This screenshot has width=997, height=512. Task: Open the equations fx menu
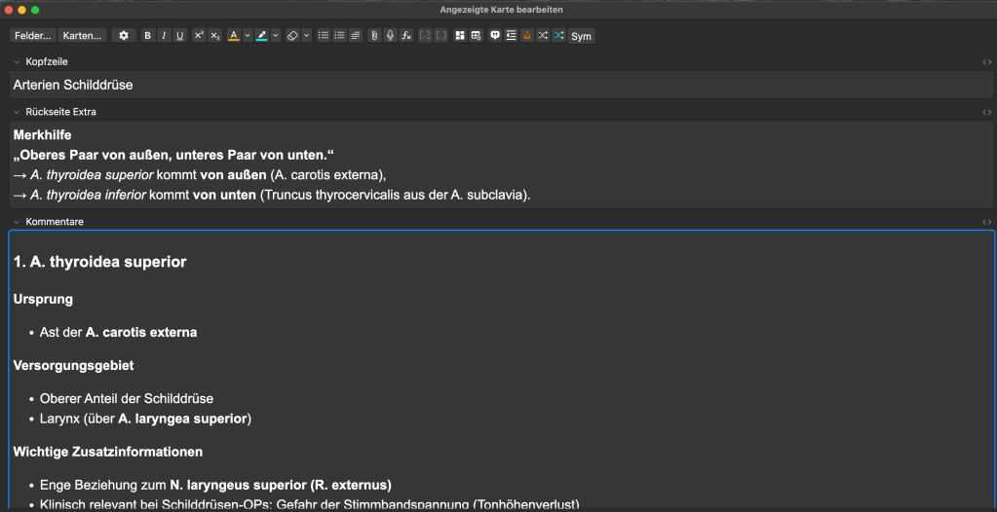point(406,36)
